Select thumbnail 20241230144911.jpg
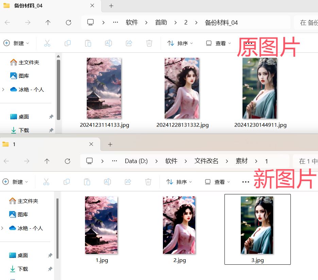Image resolution: width=318 pixels, height=280 pixels. click(x=260, y=88)
